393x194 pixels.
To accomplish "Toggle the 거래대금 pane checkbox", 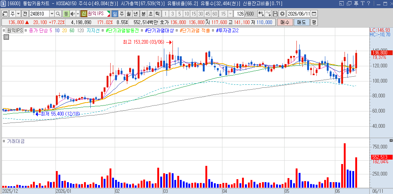I will click(x=4, y=141).
